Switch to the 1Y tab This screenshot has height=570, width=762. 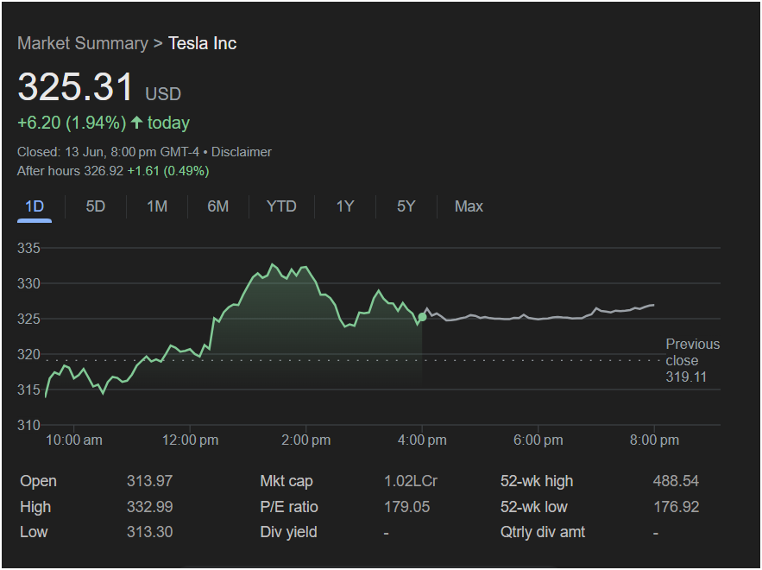click(x=345, y=206)
